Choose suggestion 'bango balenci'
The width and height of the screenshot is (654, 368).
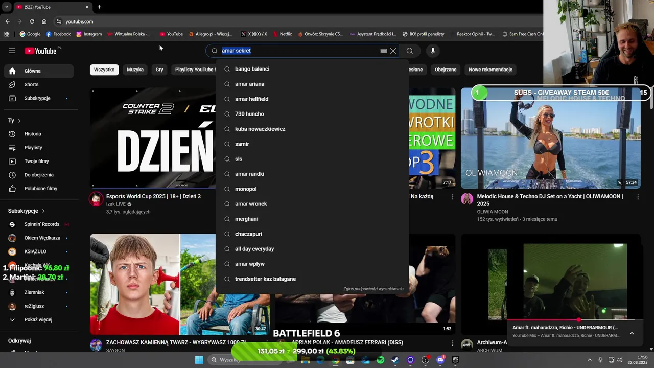tap(312, 69)
